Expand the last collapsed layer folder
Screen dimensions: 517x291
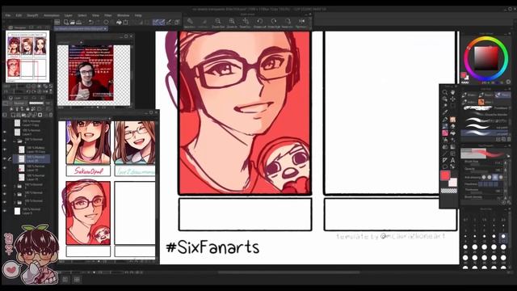tap(15, 202)
